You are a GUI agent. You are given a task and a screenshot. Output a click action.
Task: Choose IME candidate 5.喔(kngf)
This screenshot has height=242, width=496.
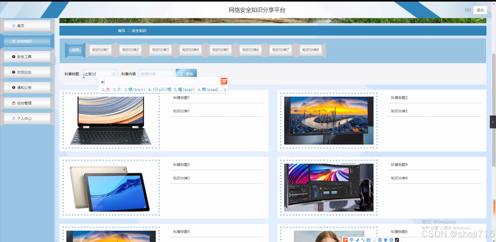point(184,90)
